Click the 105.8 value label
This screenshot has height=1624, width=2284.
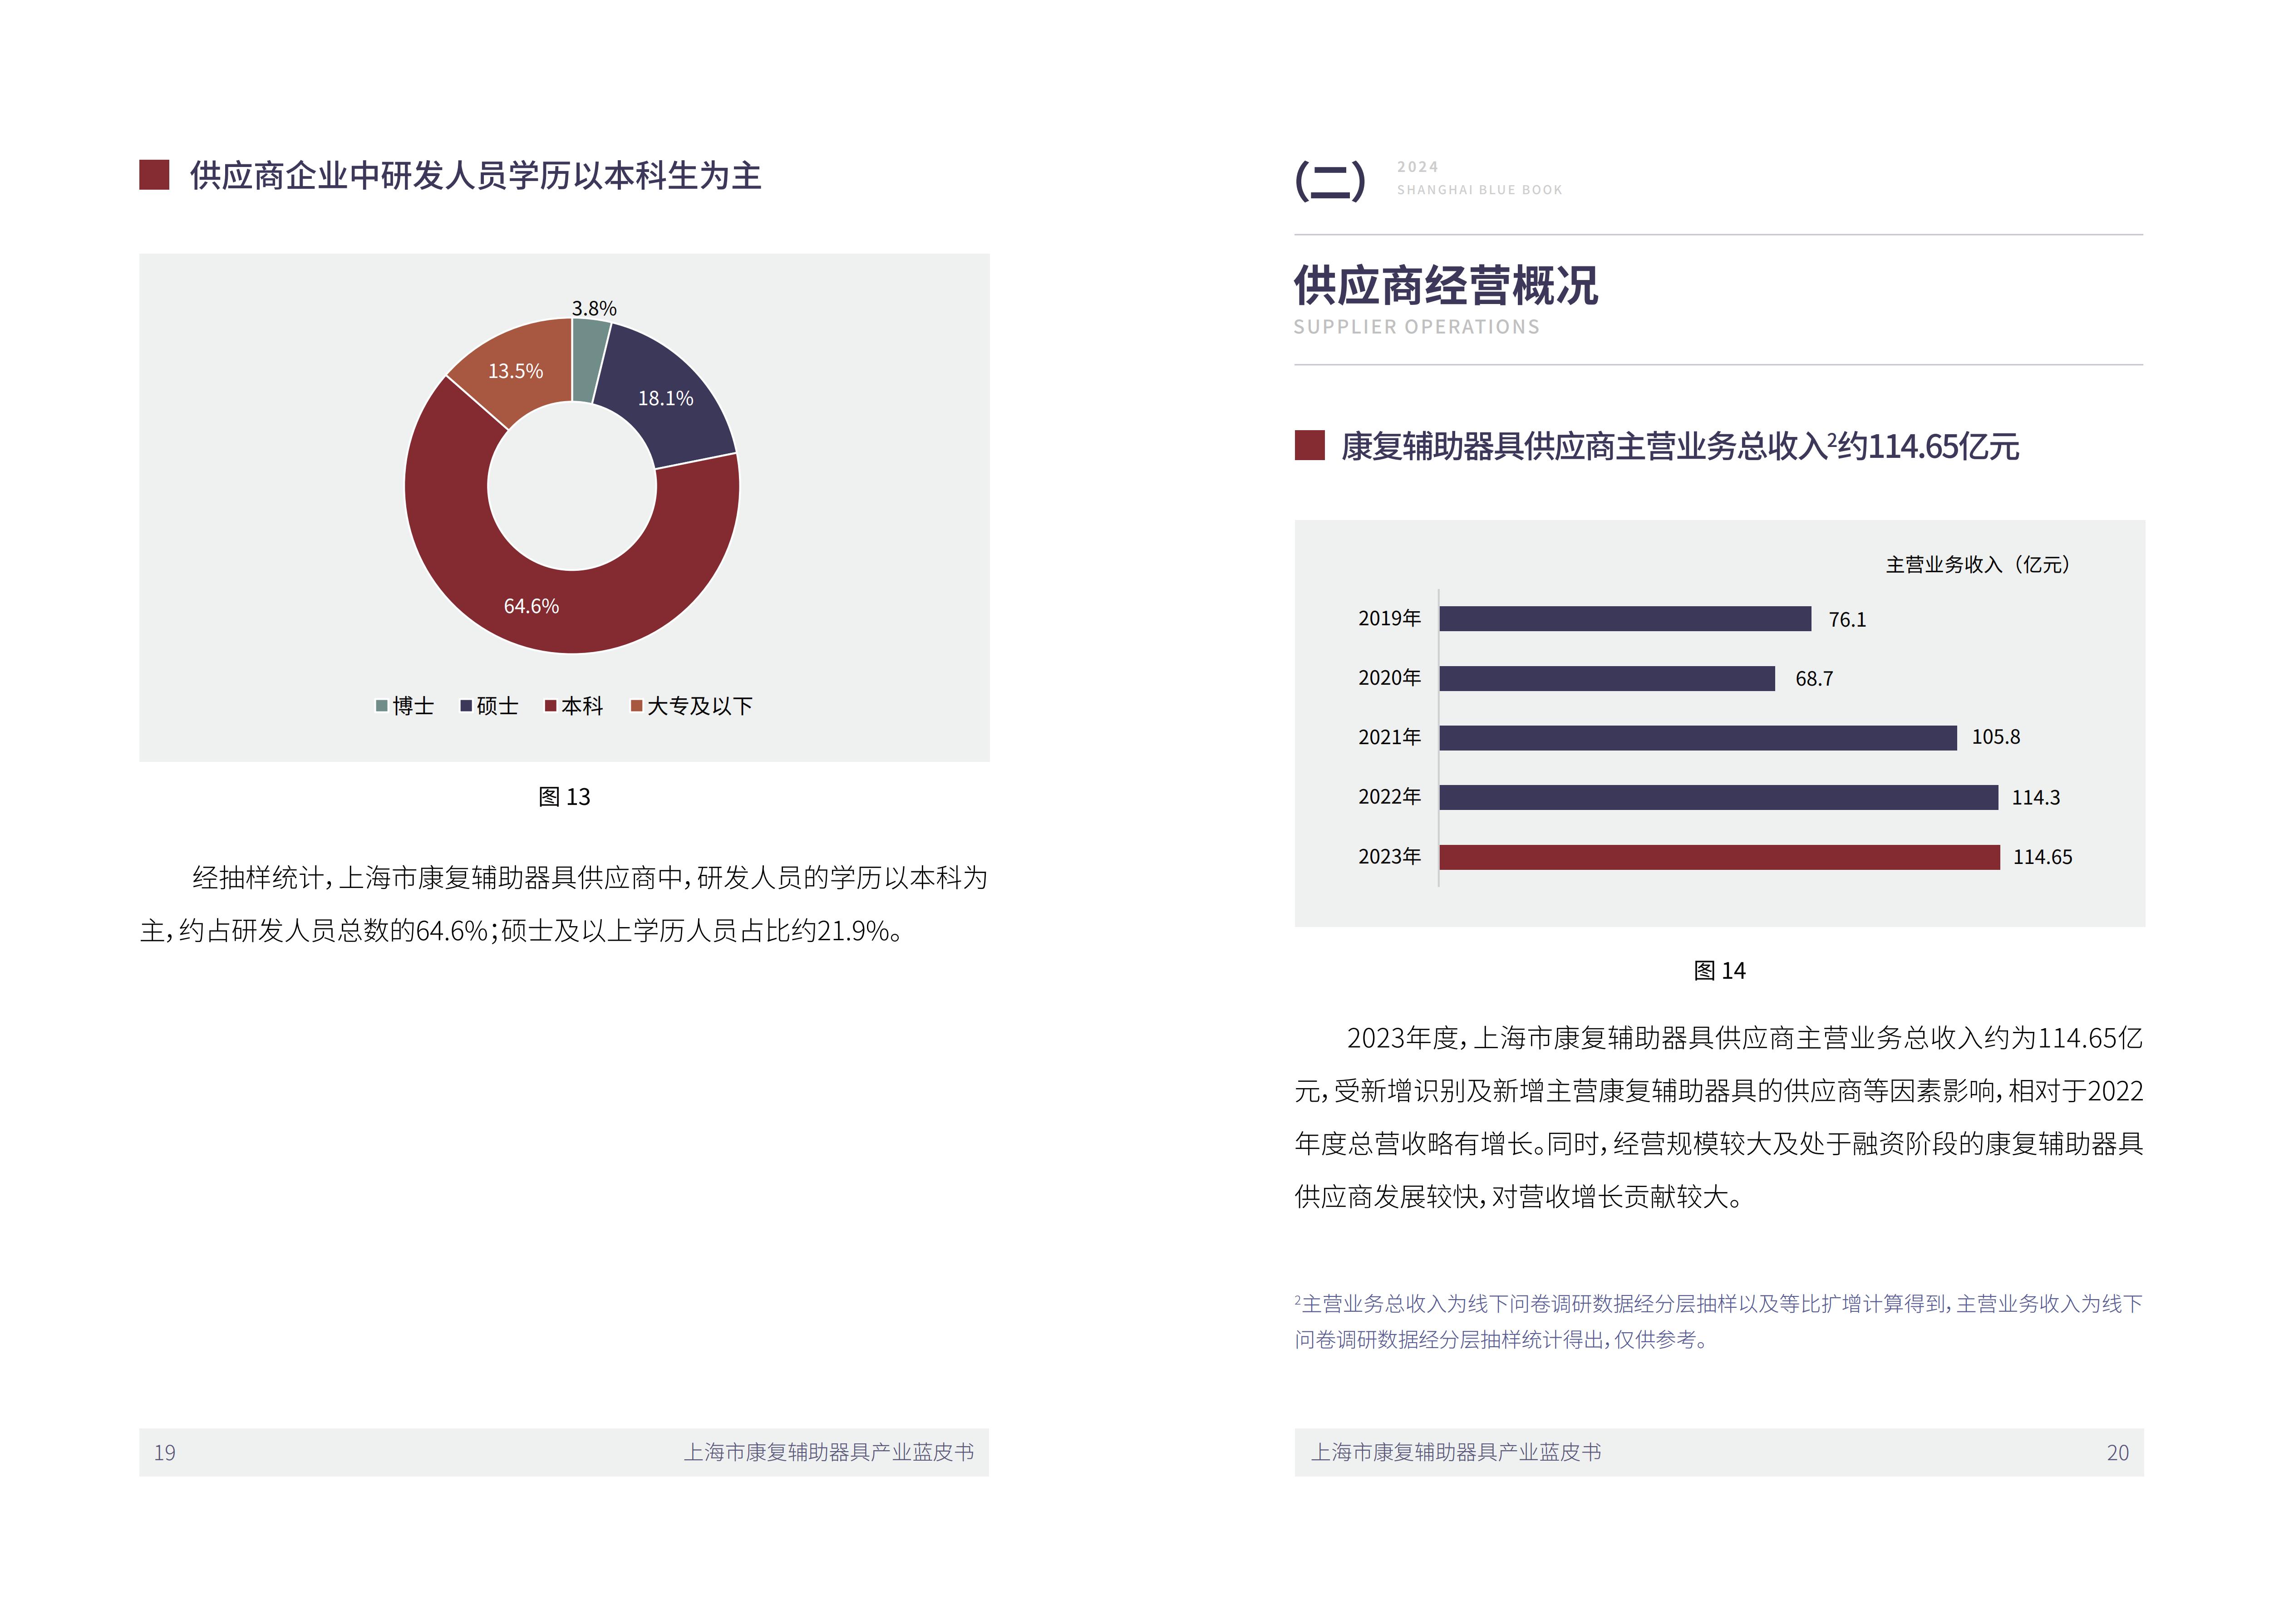(x=1995, y=737)
